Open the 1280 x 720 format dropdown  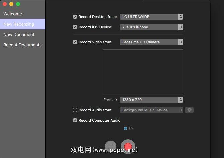click(151, 100)
